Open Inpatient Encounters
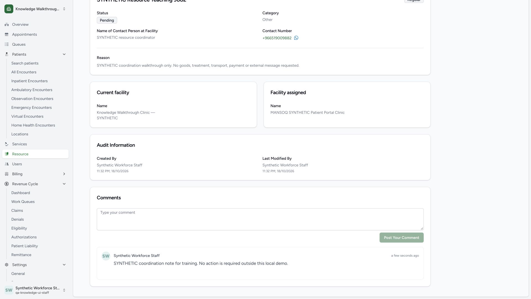This screenshot has width=531, height=299. tap(29, 81)
